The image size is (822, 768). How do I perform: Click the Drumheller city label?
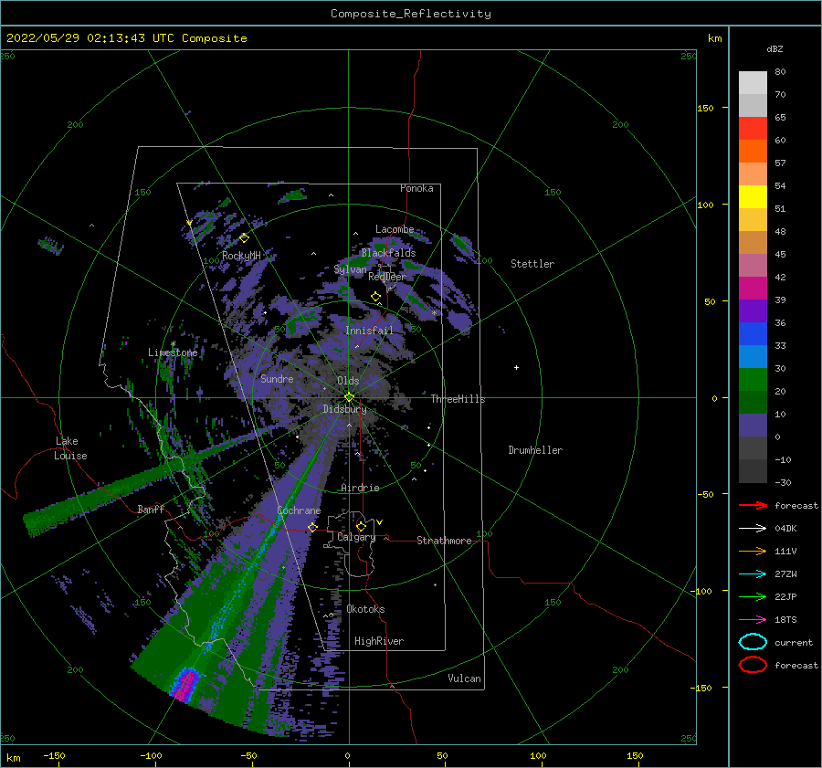(x=535, y=450)
